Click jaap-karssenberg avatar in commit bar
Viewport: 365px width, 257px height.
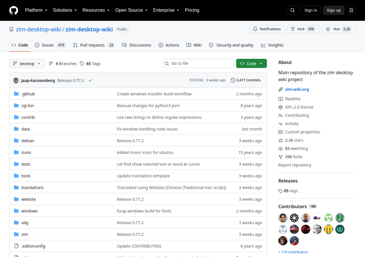click(x=16, y=80)
